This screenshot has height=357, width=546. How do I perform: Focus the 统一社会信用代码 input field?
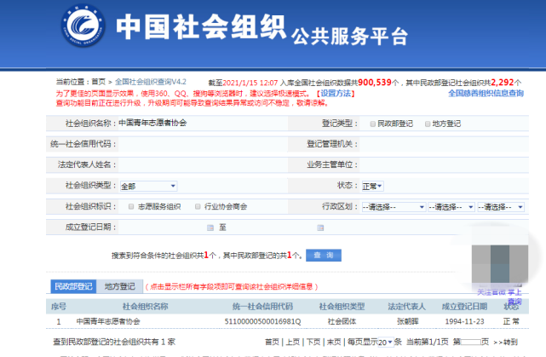[203, 144]
